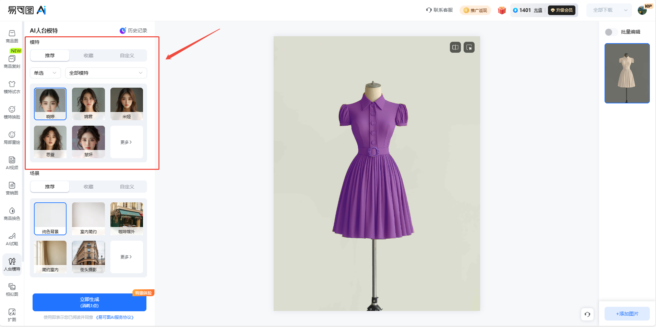Choose model 晓婷

(x=50, y=104)
